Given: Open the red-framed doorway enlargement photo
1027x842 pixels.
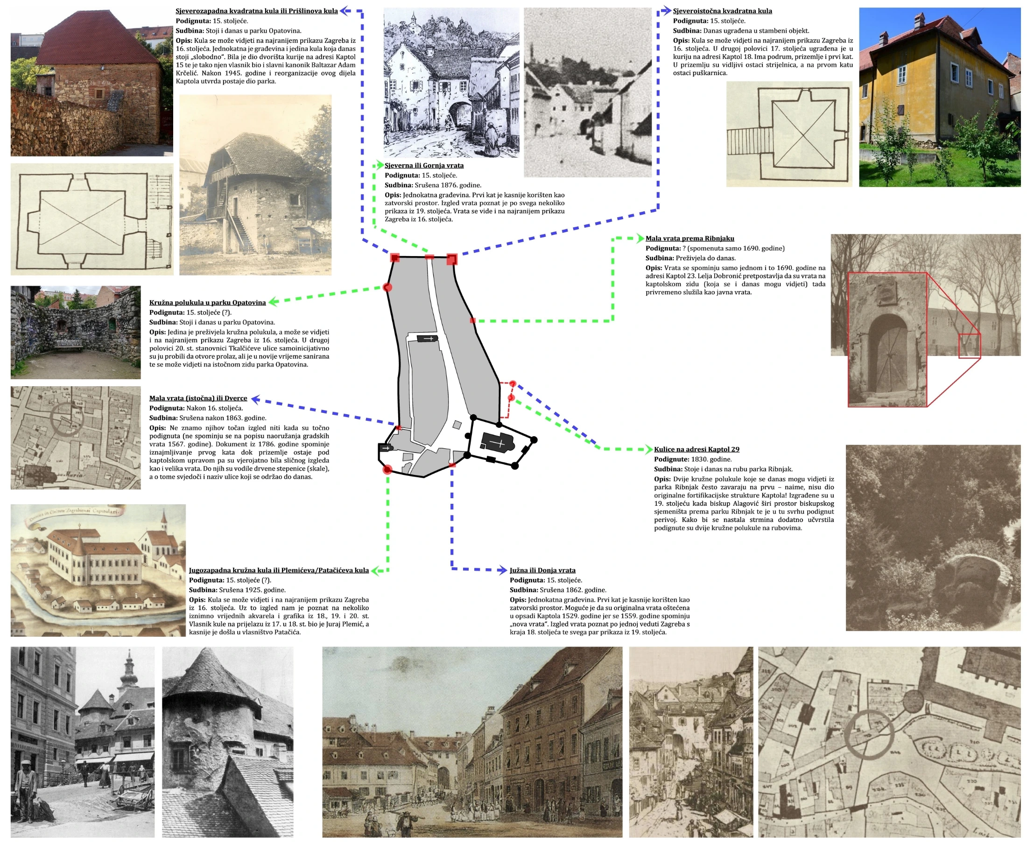Looking at the screenshot, I should (x=887, y=340).
